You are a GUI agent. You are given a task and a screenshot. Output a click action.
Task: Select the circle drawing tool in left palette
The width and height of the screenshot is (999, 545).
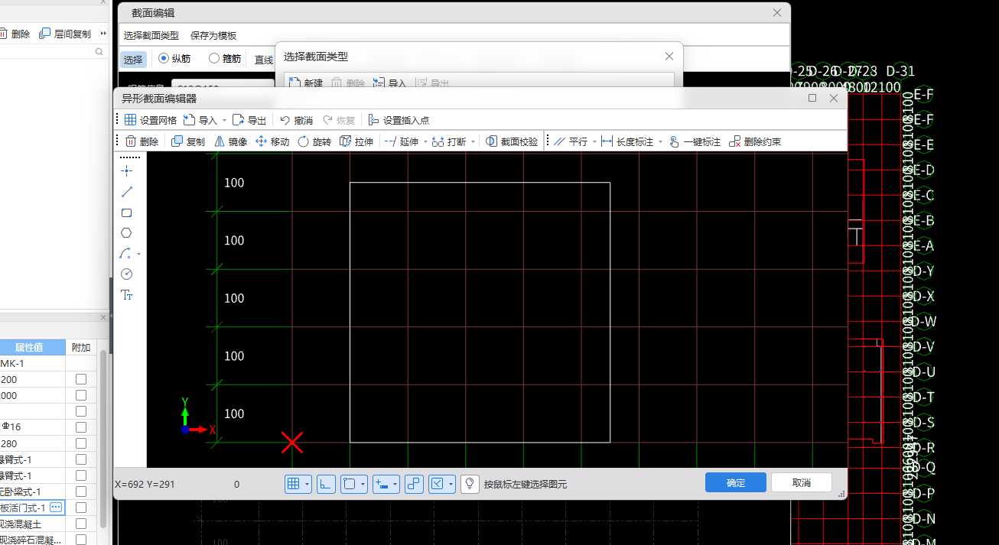127,274
